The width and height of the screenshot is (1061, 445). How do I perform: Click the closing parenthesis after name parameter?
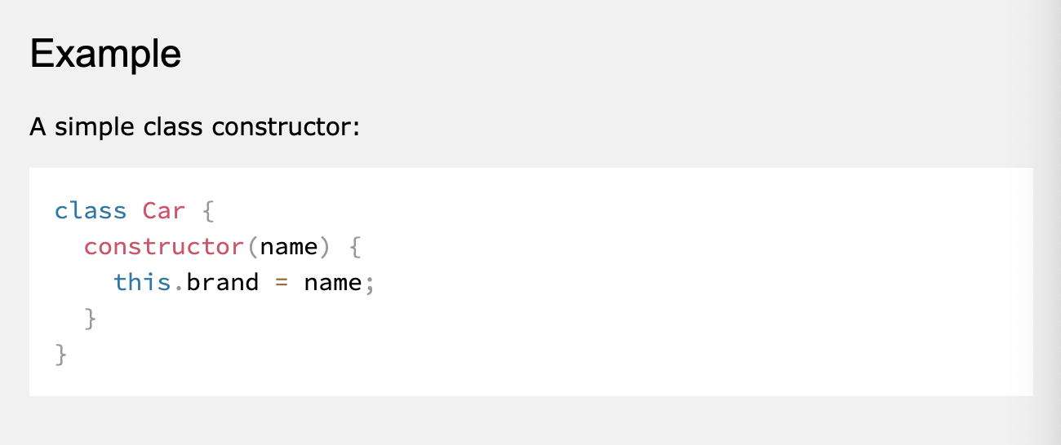pos(325,246)
